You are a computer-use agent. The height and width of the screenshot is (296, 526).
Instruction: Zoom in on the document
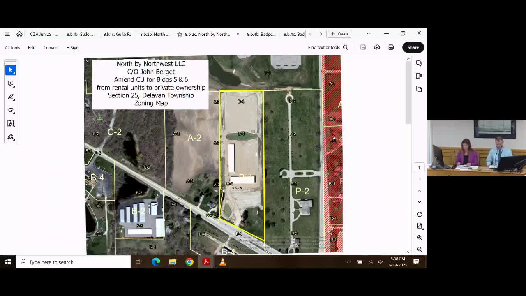coord(419,238)
